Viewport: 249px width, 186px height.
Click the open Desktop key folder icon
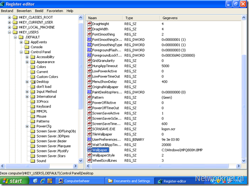[x=33, y=81]
